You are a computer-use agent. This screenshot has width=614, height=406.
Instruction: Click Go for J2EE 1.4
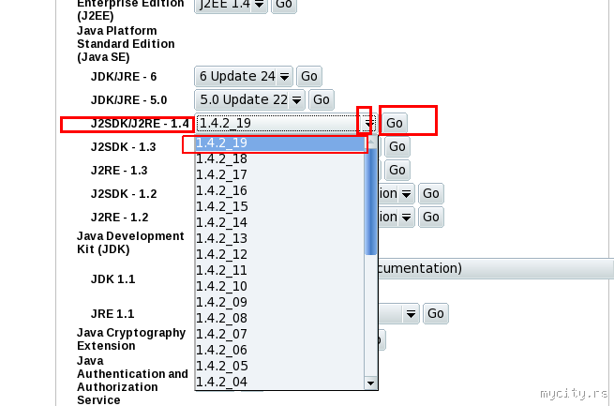(x=284, y=5)
